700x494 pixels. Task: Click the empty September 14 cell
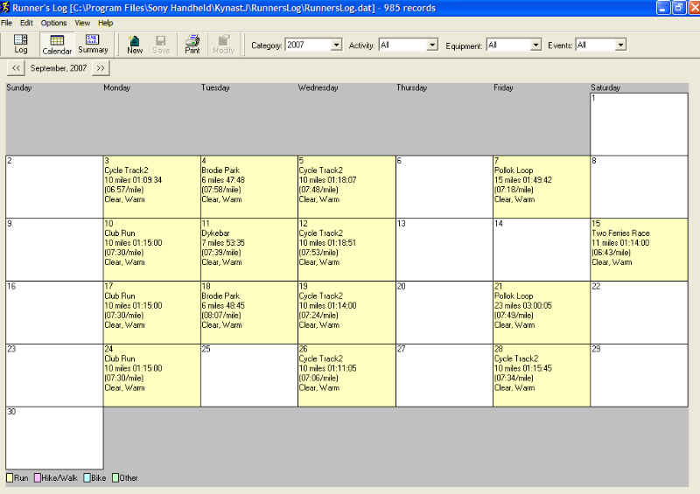coord(542,250)
